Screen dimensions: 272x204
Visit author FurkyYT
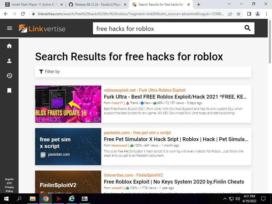coord(117,103)
